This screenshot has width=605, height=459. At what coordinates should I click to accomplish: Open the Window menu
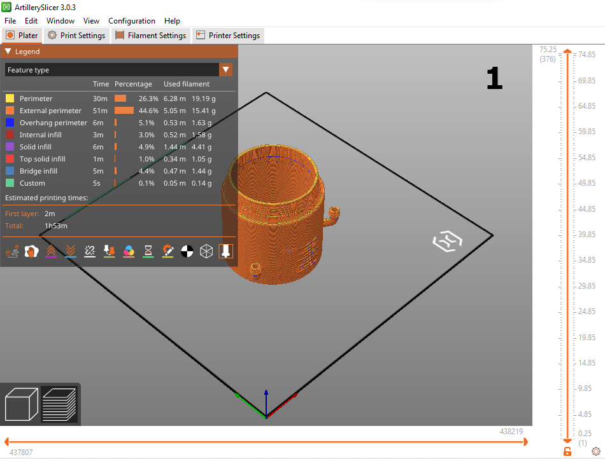pyautogui.click(x=60, y=21)
